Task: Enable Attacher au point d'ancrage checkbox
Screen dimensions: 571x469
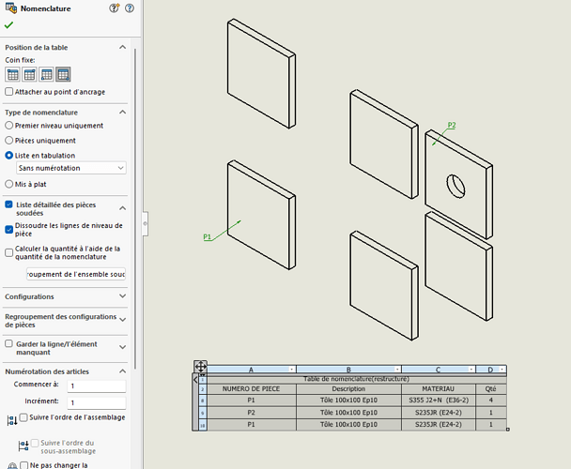Action: pos(9,92)
